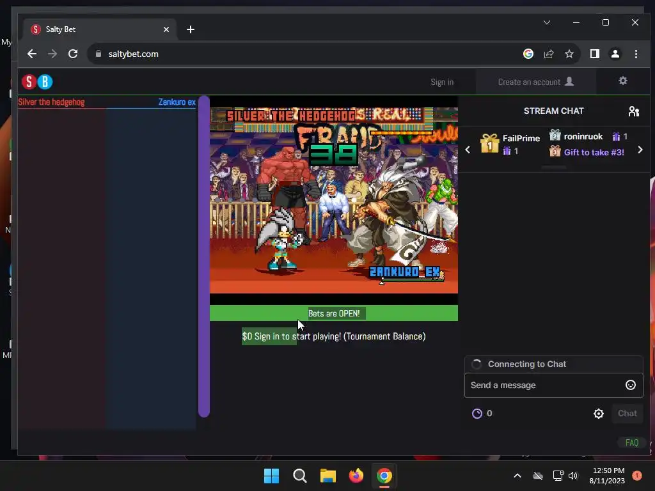
Task: Select the Salty Bet browser tab
Action: (x=100, y=29)
